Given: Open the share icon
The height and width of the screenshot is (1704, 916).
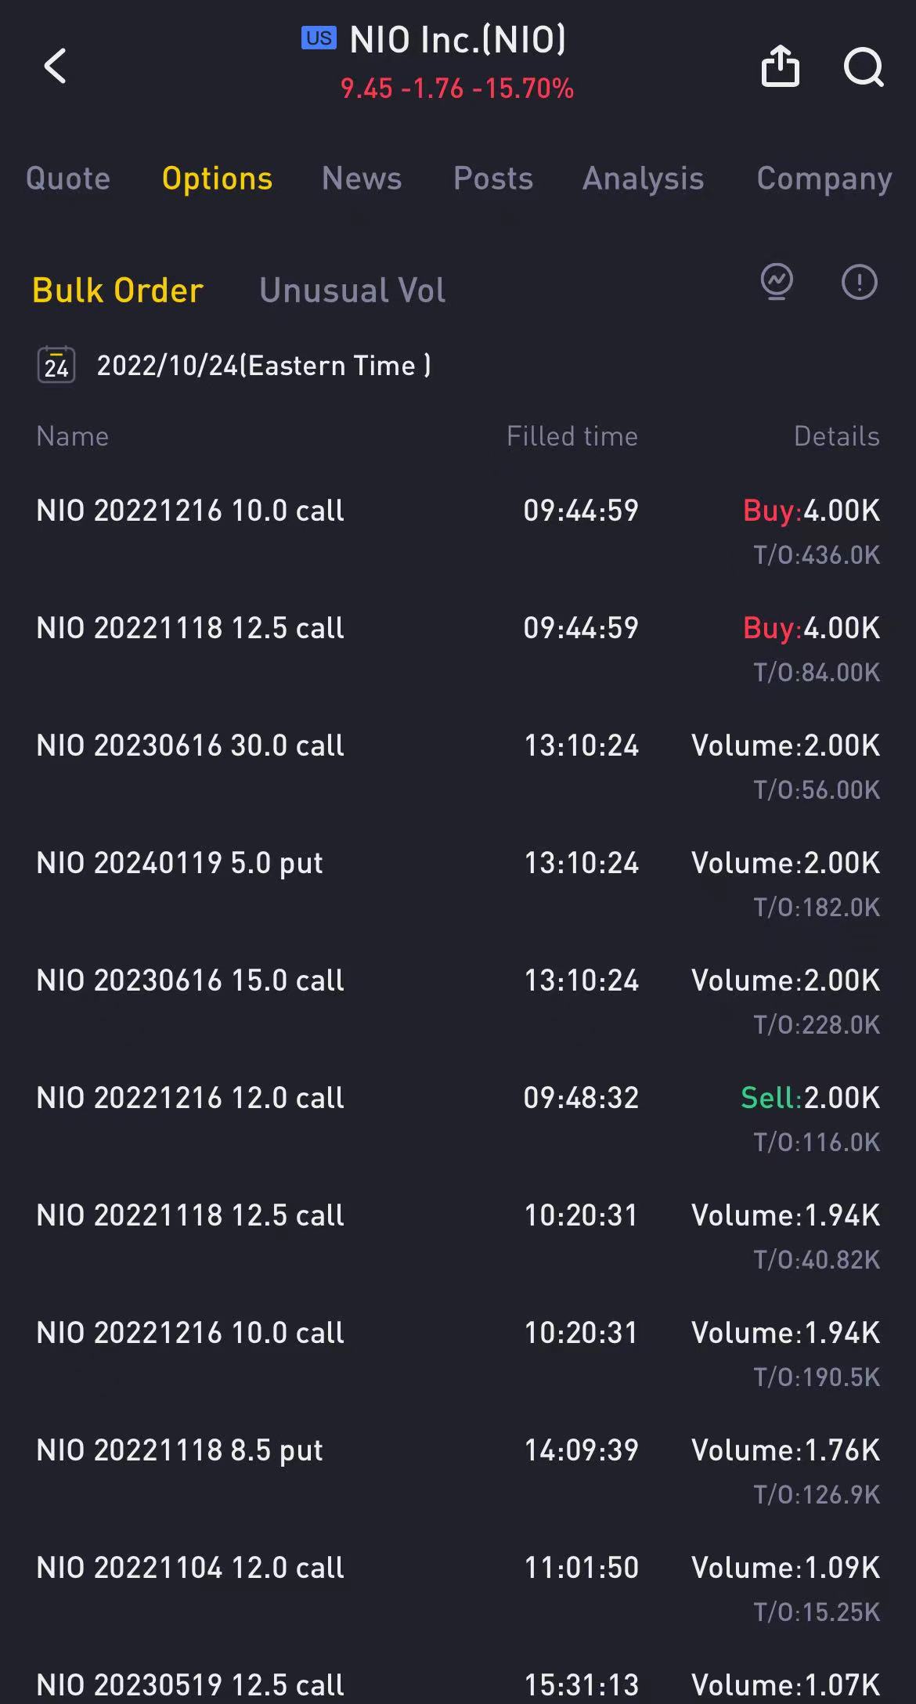Looking at the screenshot, I should [780, 65].
